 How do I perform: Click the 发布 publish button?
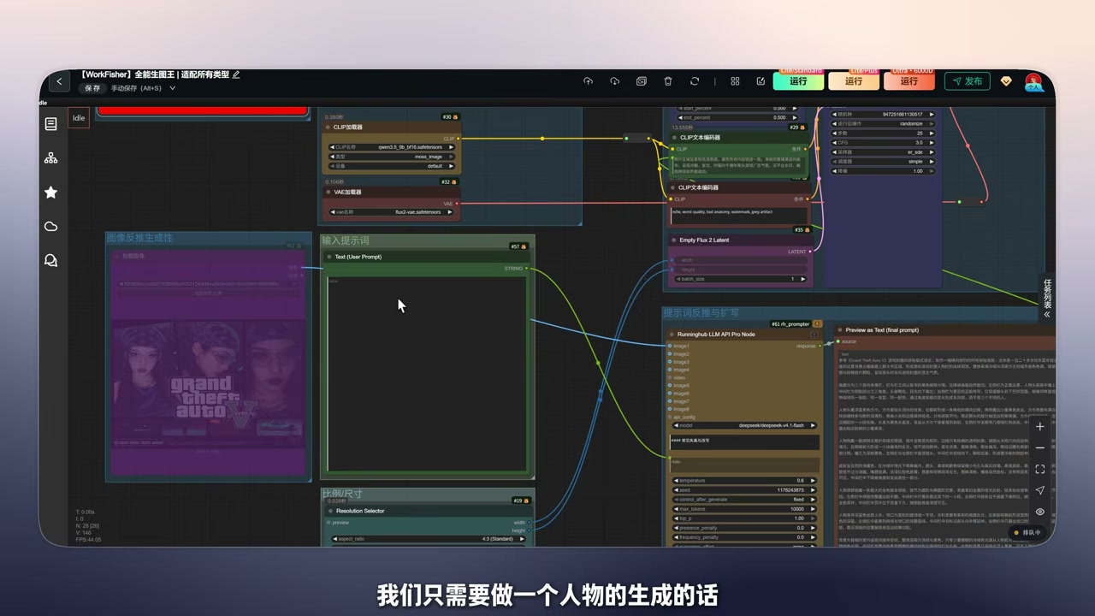pos(967,81)
